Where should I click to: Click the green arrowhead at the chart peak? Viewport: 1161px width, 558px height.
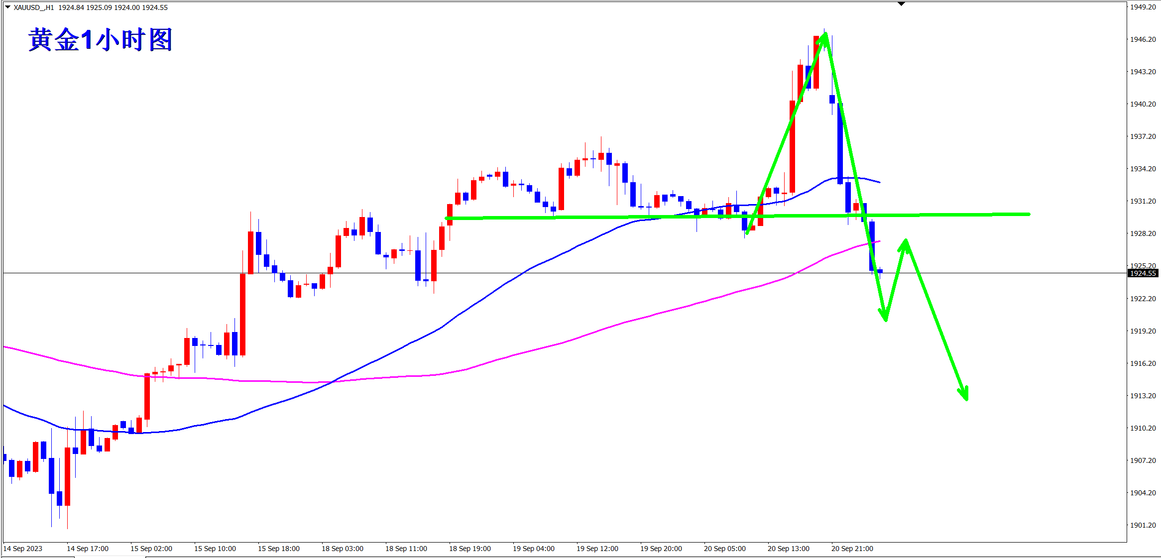click(x=824, y=37)
